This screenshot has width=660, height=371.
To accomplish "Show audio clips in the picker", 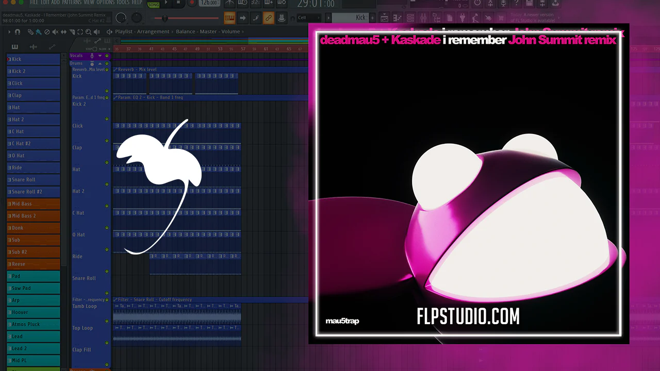I will click(34, 47).
